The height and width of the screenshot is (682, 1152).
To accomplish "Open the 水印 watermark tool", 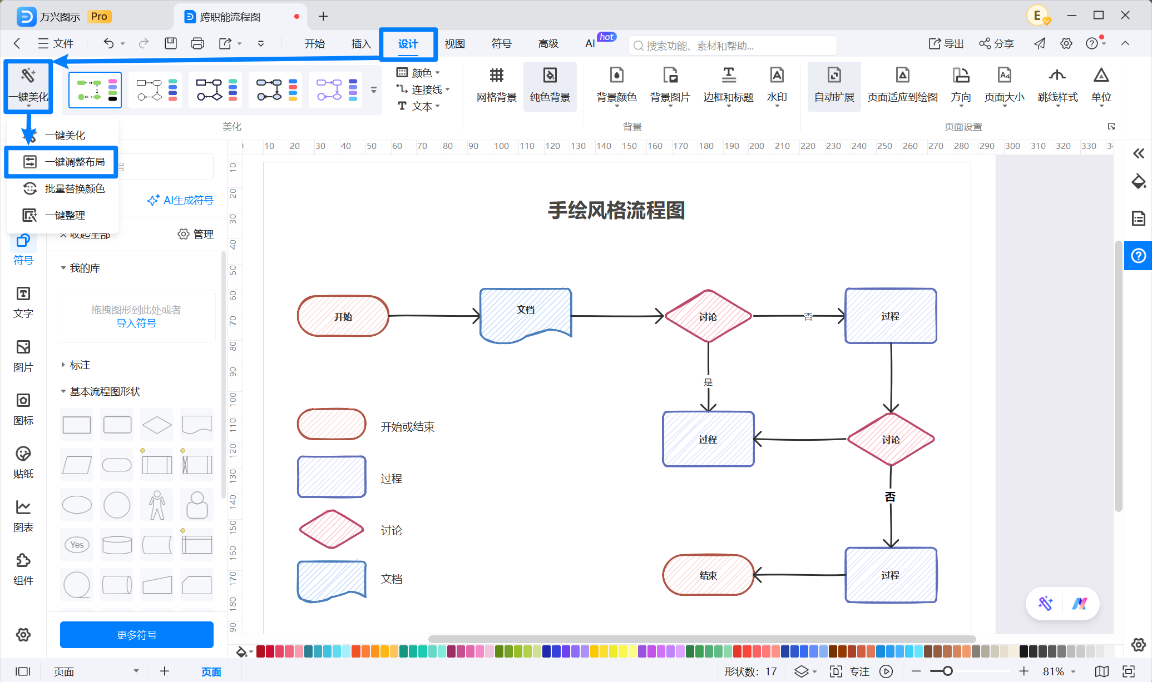I will pos(777,86).
